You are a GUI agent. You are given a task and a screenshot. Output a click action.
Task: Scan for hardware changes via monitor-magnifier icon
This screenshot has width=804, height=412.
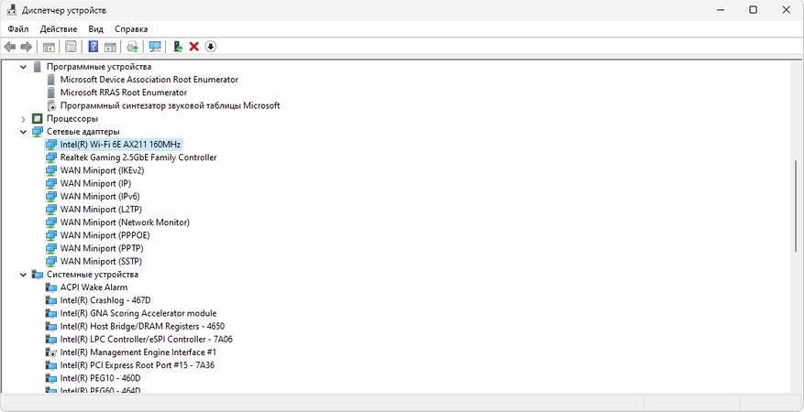pos(155,47)
